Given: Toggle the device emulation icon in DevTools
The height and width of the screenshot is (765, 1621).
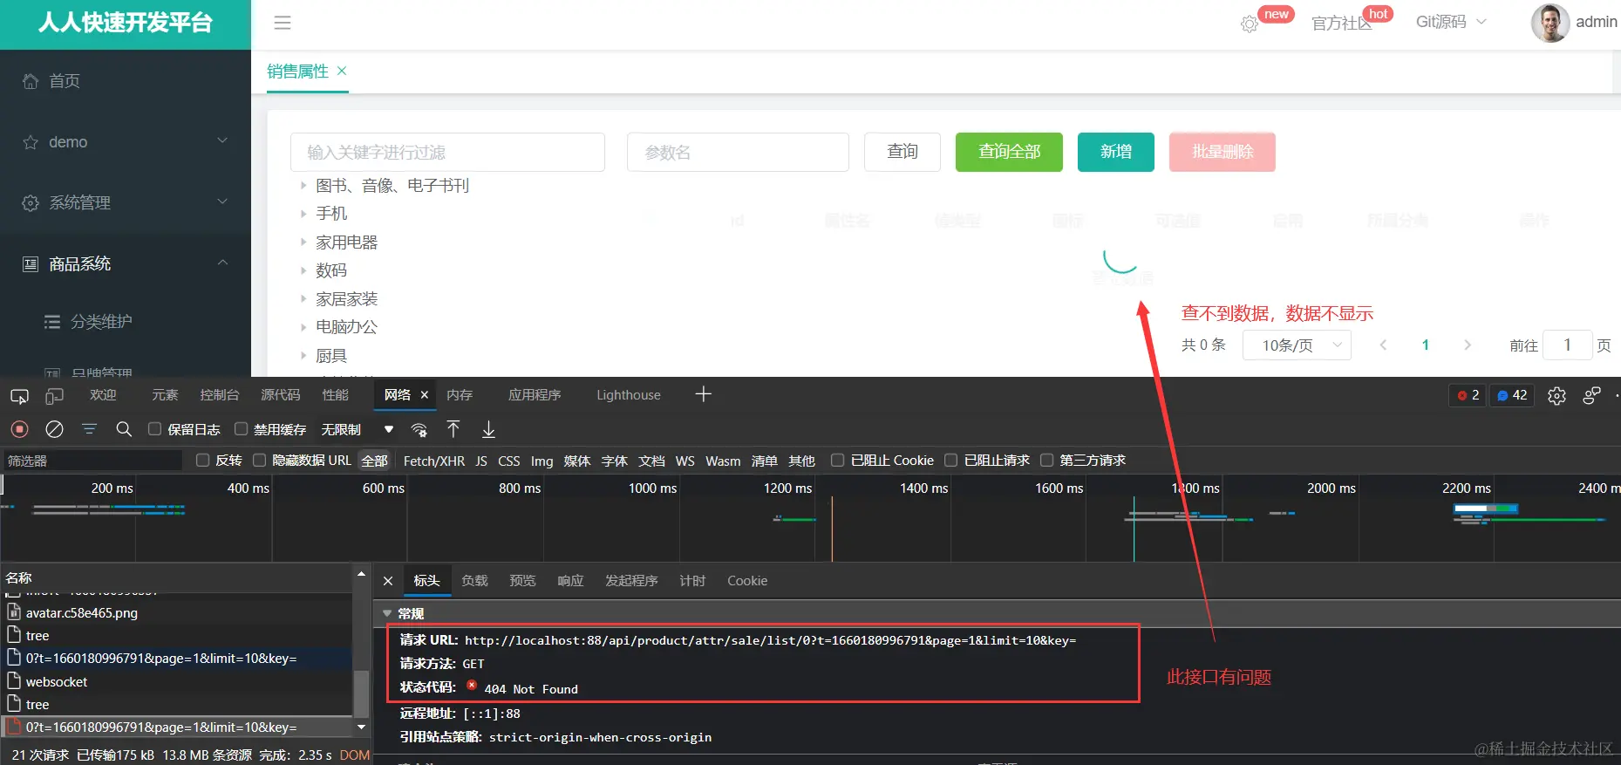Looking at the screenshot, I should click(x=54, y=396).
